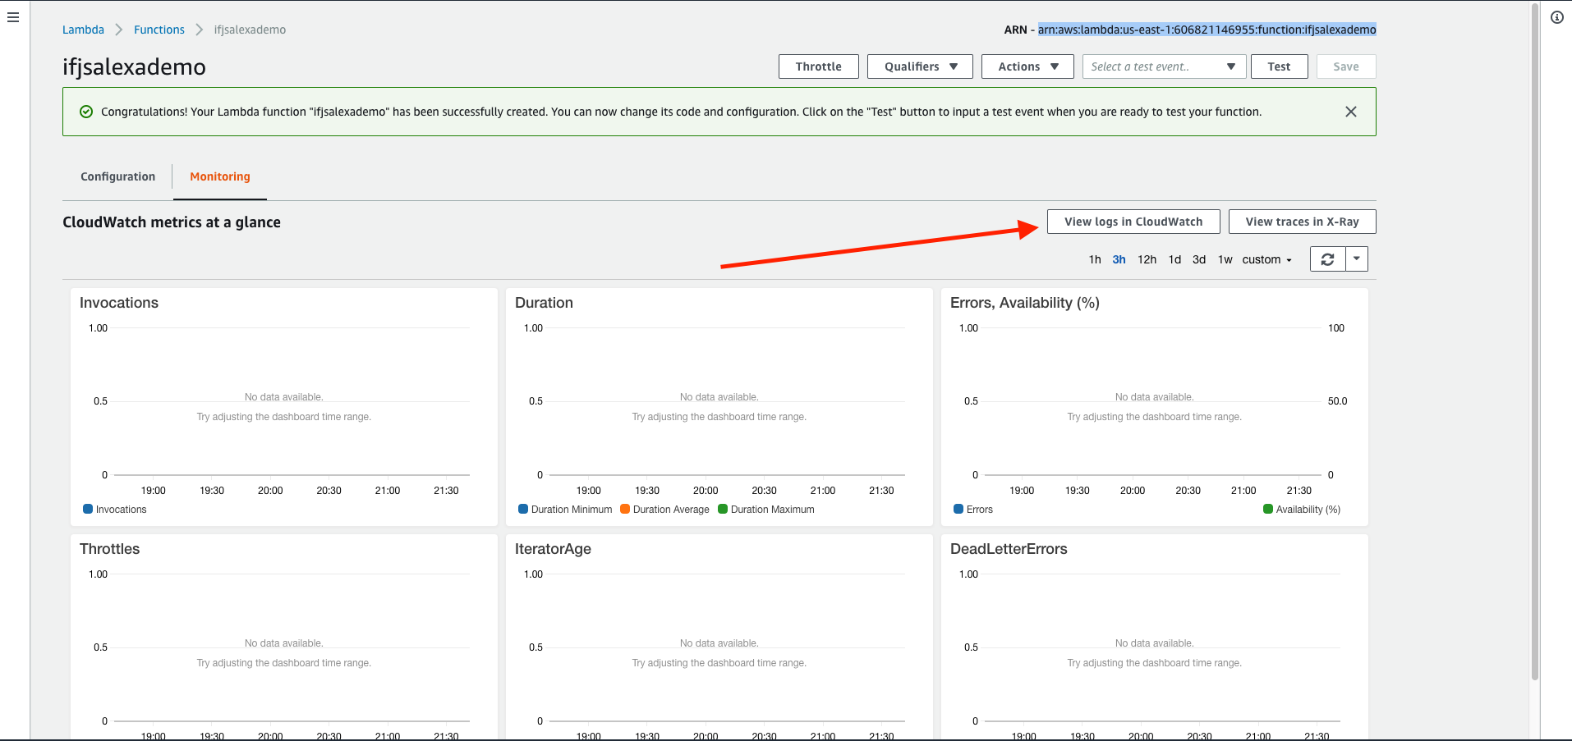Select the Monitoring tab
The height and width of the screenshot is (741, 1572).
coord(219,176)
